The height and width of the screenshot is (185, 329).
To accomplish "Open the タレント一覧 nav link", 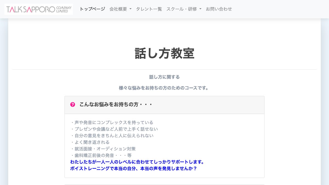I will tap(149, 9).
